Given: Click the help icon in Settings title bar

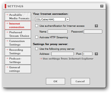Looking at the screenshot, I should point(102,6).
